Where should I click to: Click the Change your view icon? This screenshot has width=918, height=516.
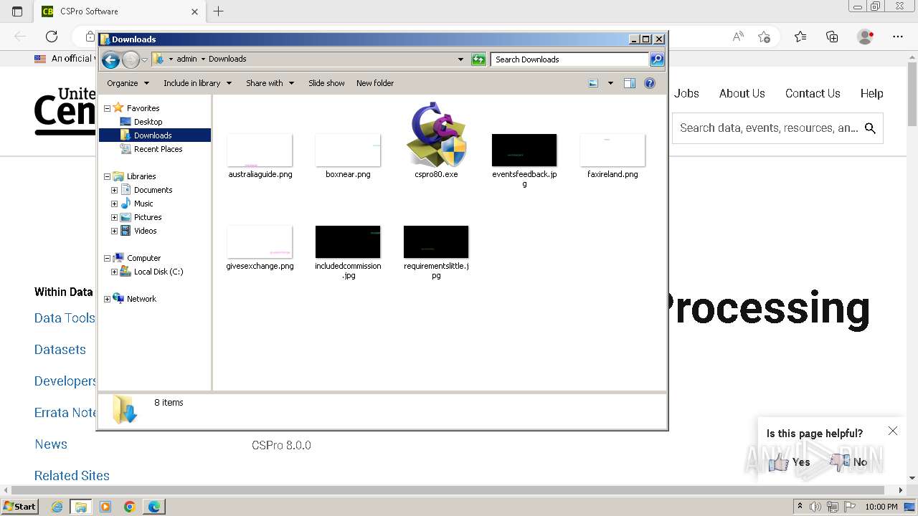pyautogui.click(x=593, y=83)
